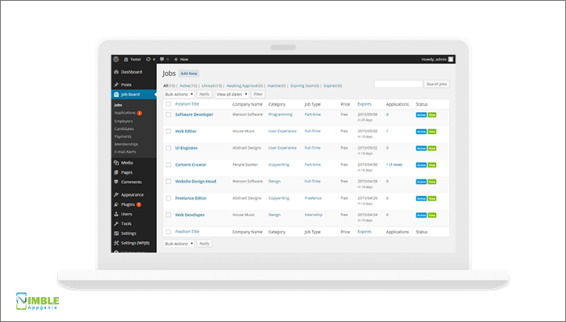This screenshot has width=566, height=322.
Task: Click the Media icon in sidebar
Action: [x=116, y=163]
